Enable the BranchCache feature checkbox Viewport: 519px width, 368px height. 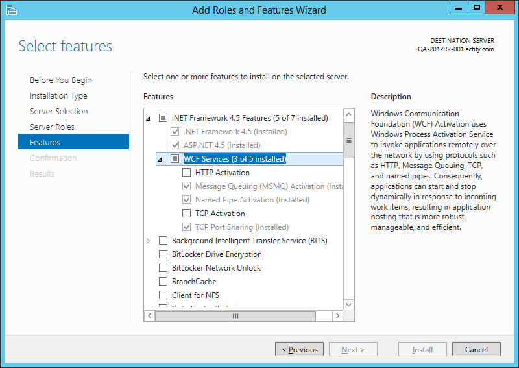click(x=163, y=282)
